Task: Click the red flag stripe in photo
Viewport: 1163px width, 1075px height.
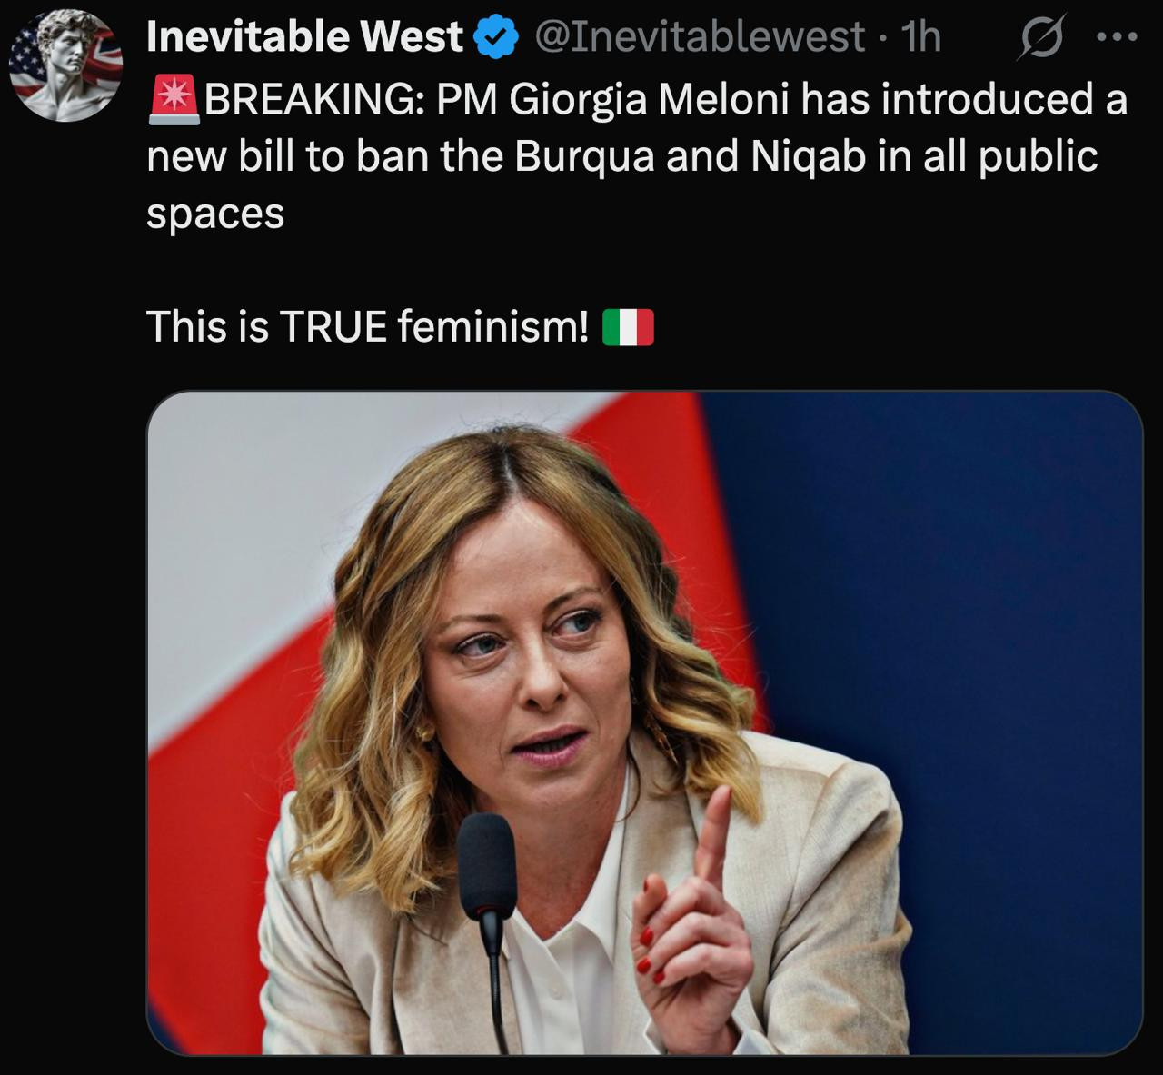Action: click(209, 818)
